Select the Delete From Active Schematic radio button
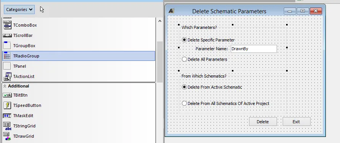340x143 pixels. 184,87
